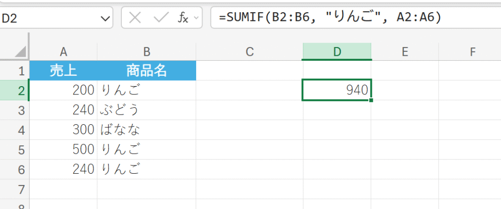The image size is (501, 209).
Task: Expand the fx button dropdown chevron
Action: 196,18
